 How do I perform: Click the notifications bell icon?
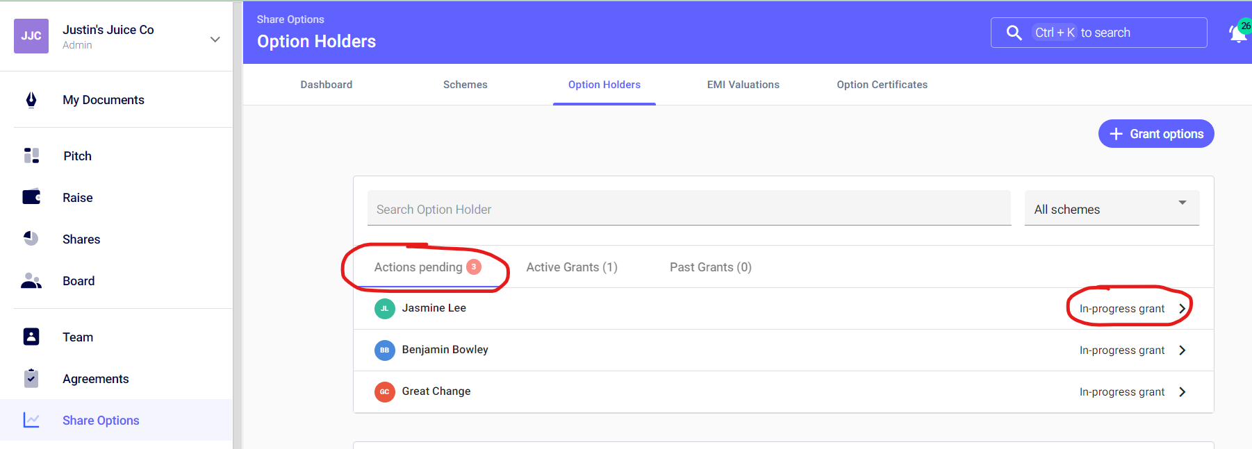pos(1238,33)
